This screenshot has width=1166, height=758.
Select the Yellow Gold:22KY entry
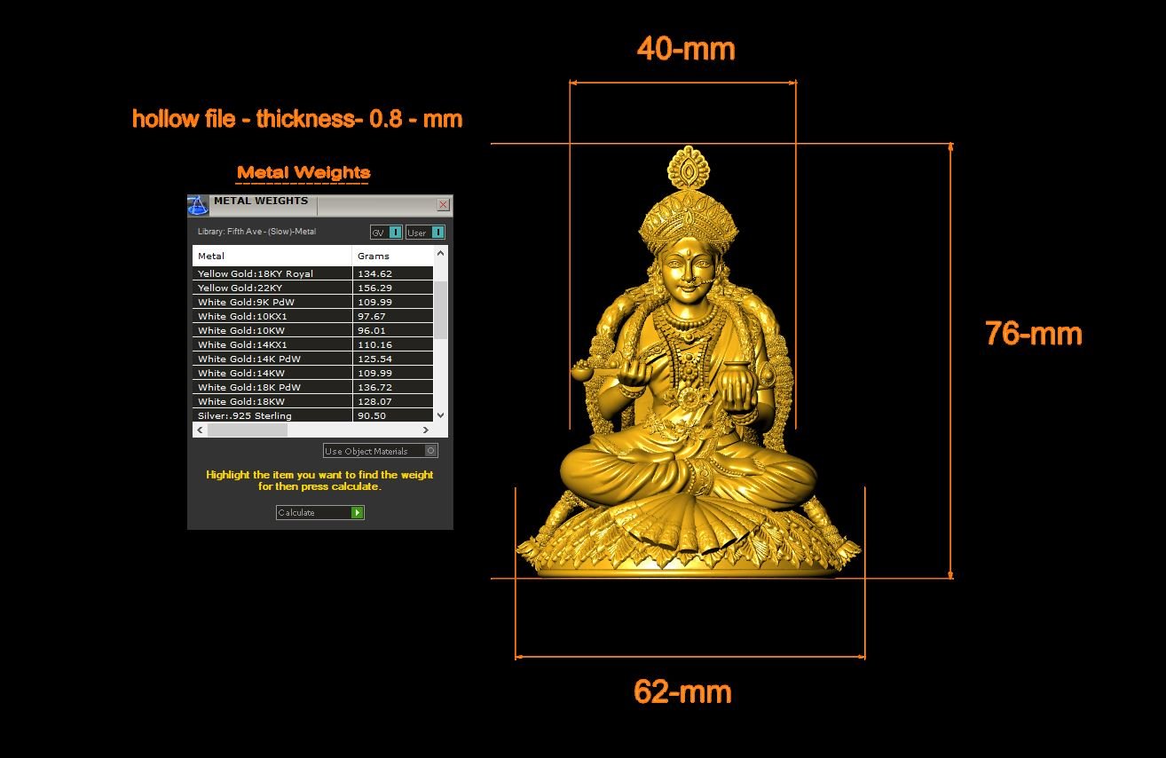click(x=272, y=288)
